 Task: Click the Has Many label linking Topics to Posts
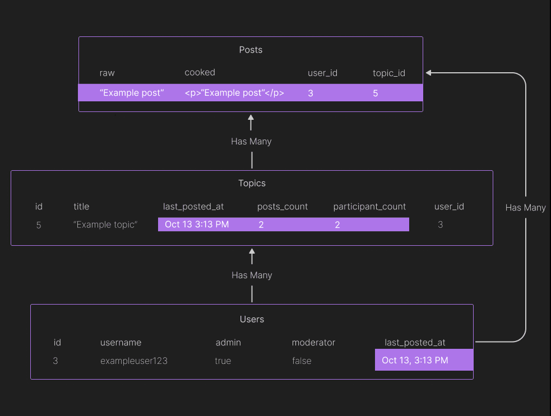click(x=251, y=142)
